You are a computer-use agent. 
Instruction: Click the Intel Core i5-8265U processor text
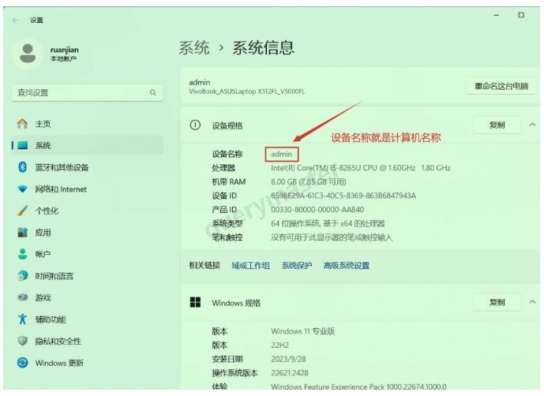pyautogui.click(x=361, y=168)
